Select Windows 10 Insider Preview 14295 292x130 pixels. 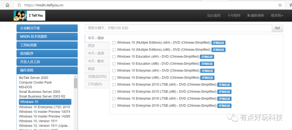44,116
